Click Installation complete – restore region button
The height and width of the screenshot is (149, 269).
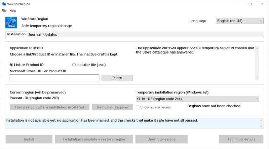pos(94,139)
